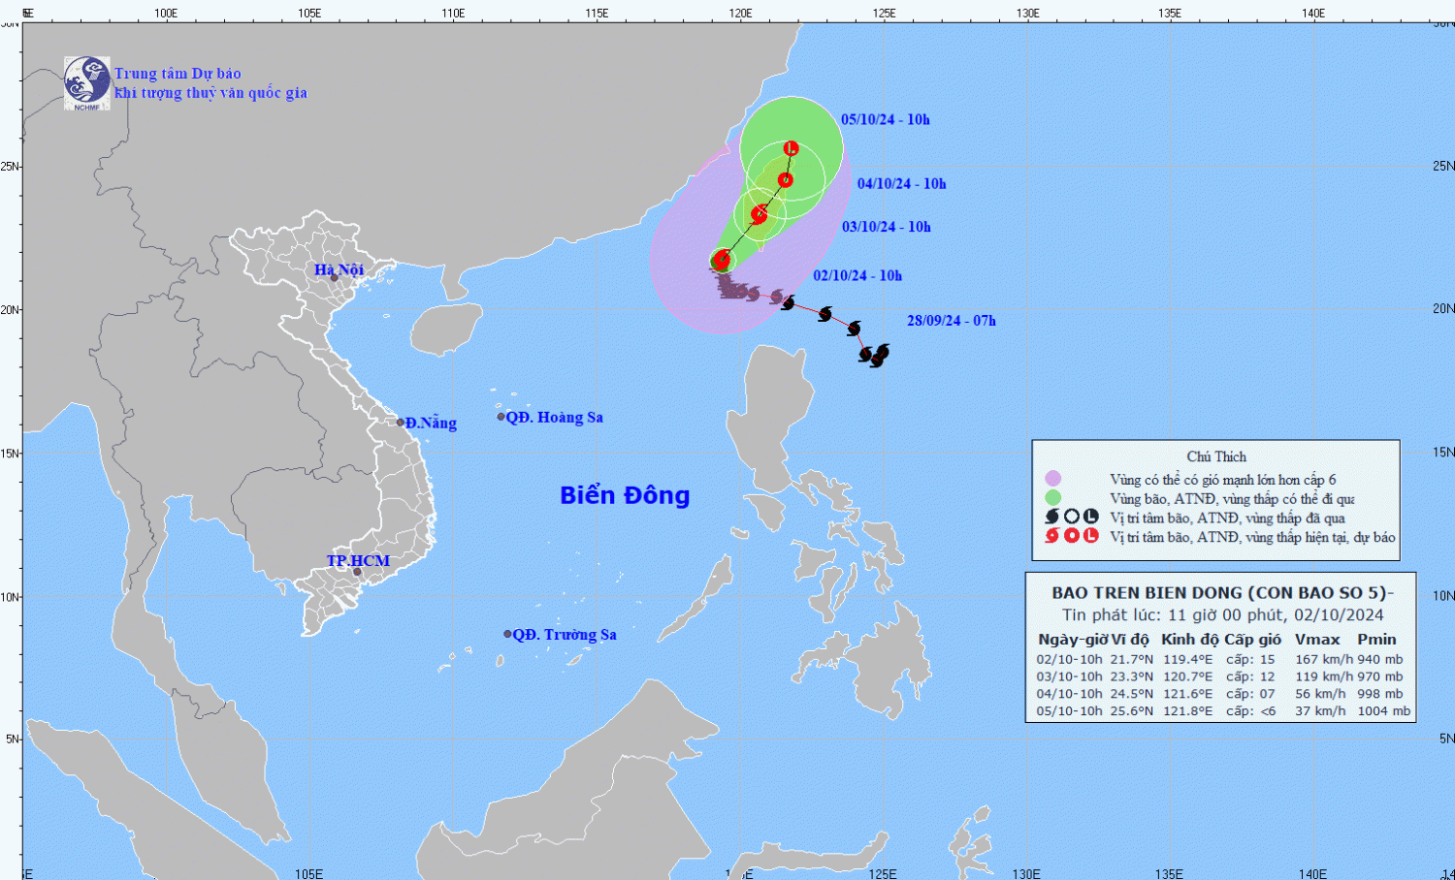The width and height of the screenshot is (1455, 880).
Task: Click the red storm symbol in the legend
Action: pos(1052,536)
